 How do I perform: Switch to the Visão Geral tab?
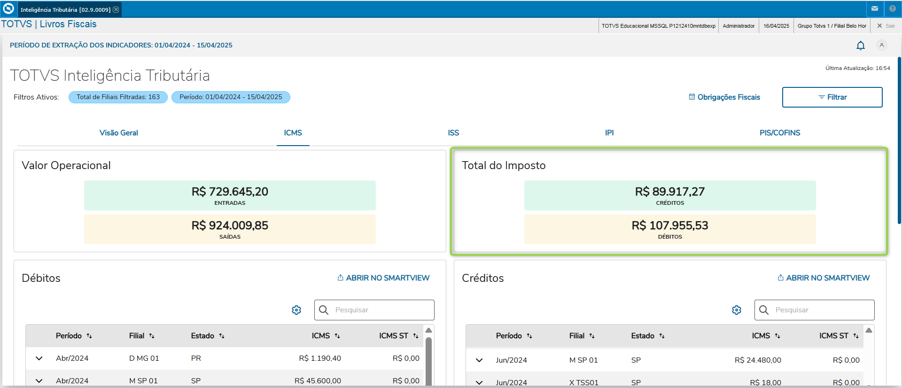119,133
